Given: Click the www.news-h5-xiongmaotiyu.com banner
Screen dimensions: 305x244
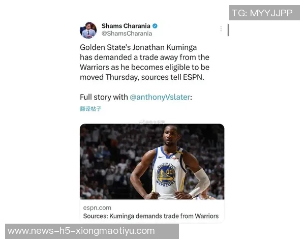Looking at the screenshot, I should (x=92, y=231).
